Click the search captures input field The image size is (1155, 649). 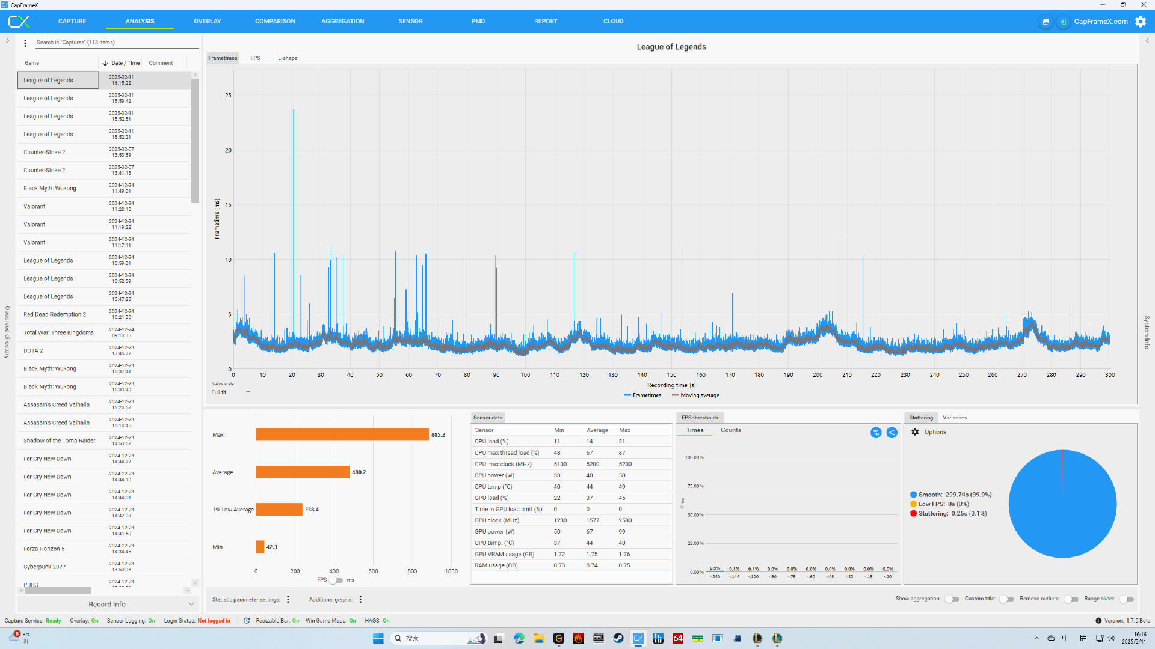pyautogui.click(x=116, y=43)
